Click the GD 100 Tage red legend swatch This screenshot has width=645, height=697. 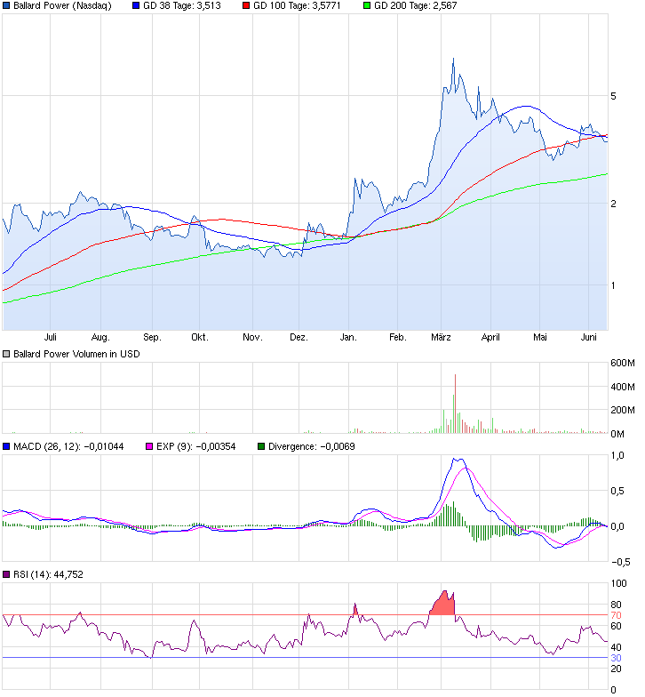(246, 5)
